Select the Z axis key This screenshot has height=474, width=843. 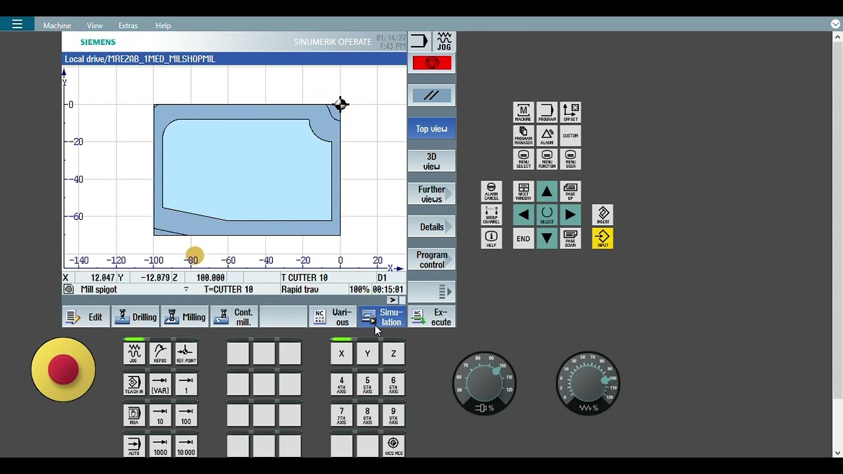[x=393, y=354]
